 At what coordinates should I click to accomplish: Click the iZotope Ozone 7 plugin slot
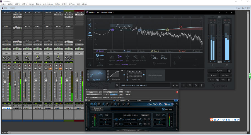[131, 119]
